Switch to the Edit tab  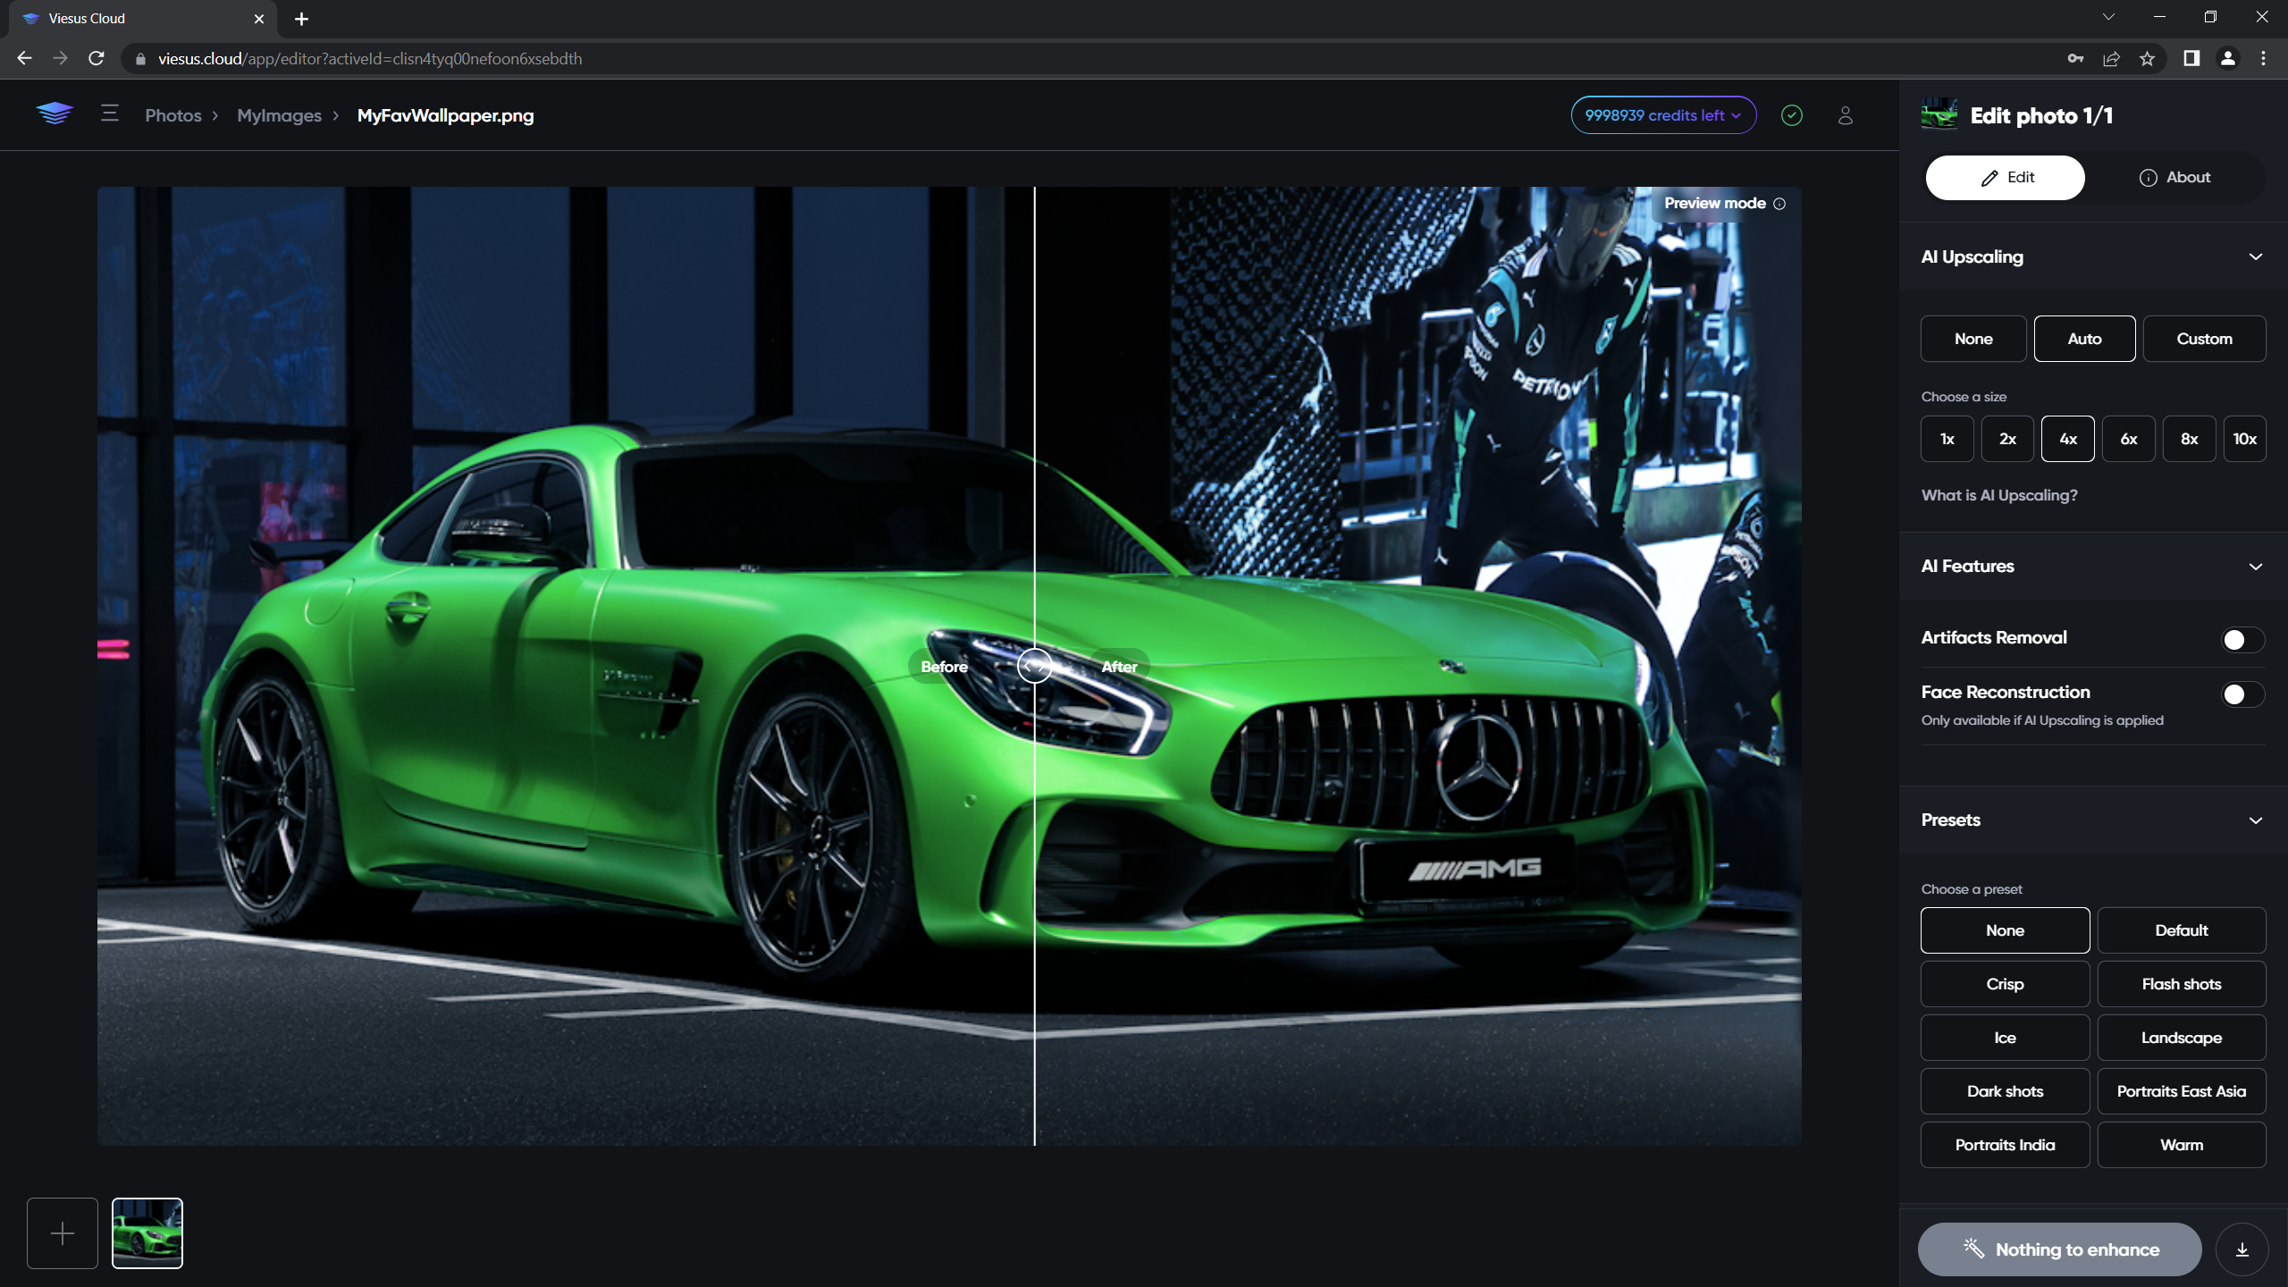click(2006, 178)
